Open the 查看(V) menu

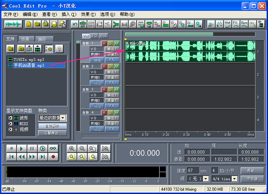pyautogui.click(x=50, y=14)
